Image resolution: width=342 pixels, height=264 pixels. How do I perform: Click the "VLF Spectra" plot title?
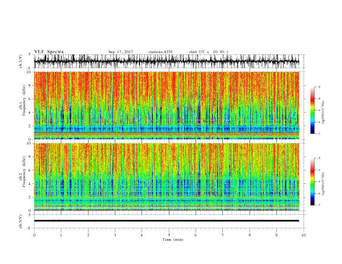coord(49,52)
